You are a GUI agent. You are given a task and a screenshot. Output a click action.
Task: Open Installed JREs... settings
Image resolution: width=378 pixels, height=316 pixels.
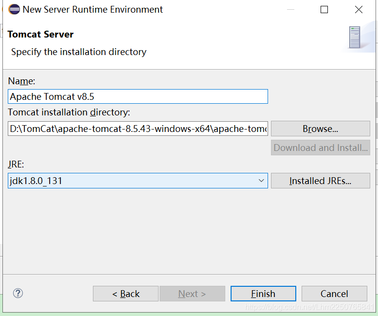coord(321,181)
